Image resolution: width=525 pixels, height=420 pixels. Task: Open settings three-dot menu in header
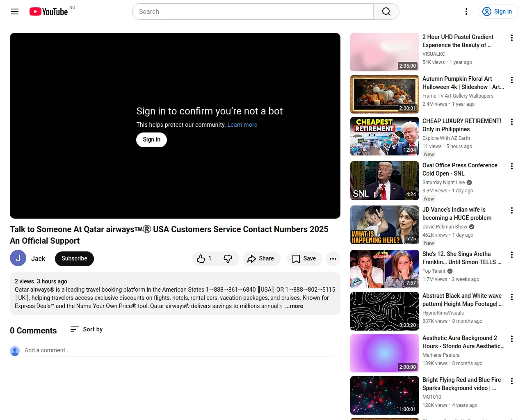pyautogui.click(x=466, y=11)
